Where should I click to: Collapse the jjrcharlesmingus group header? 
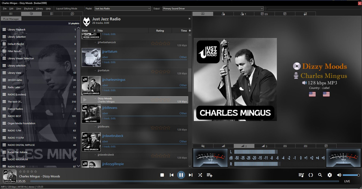pos(134,85)
